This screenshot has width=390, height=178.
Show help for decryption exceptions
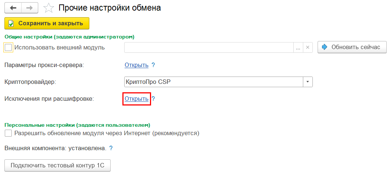click(154, 99)
